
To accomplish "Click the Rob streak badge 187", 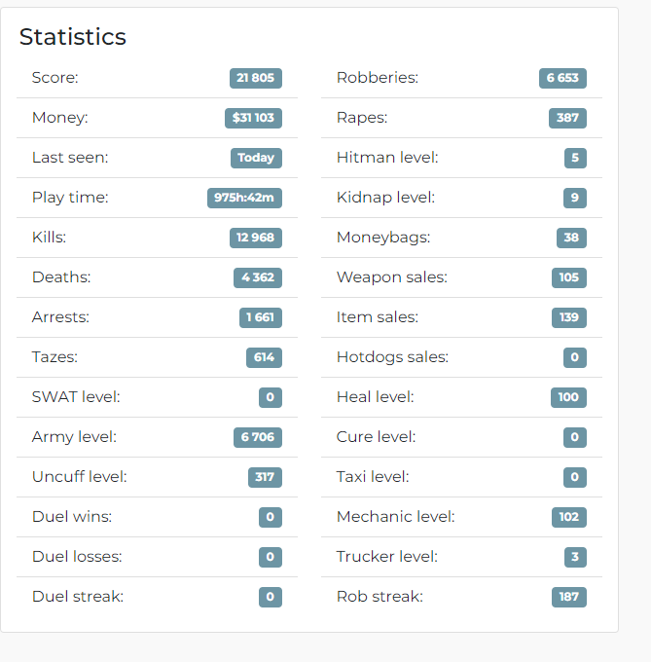I will [x=569, y=597].
